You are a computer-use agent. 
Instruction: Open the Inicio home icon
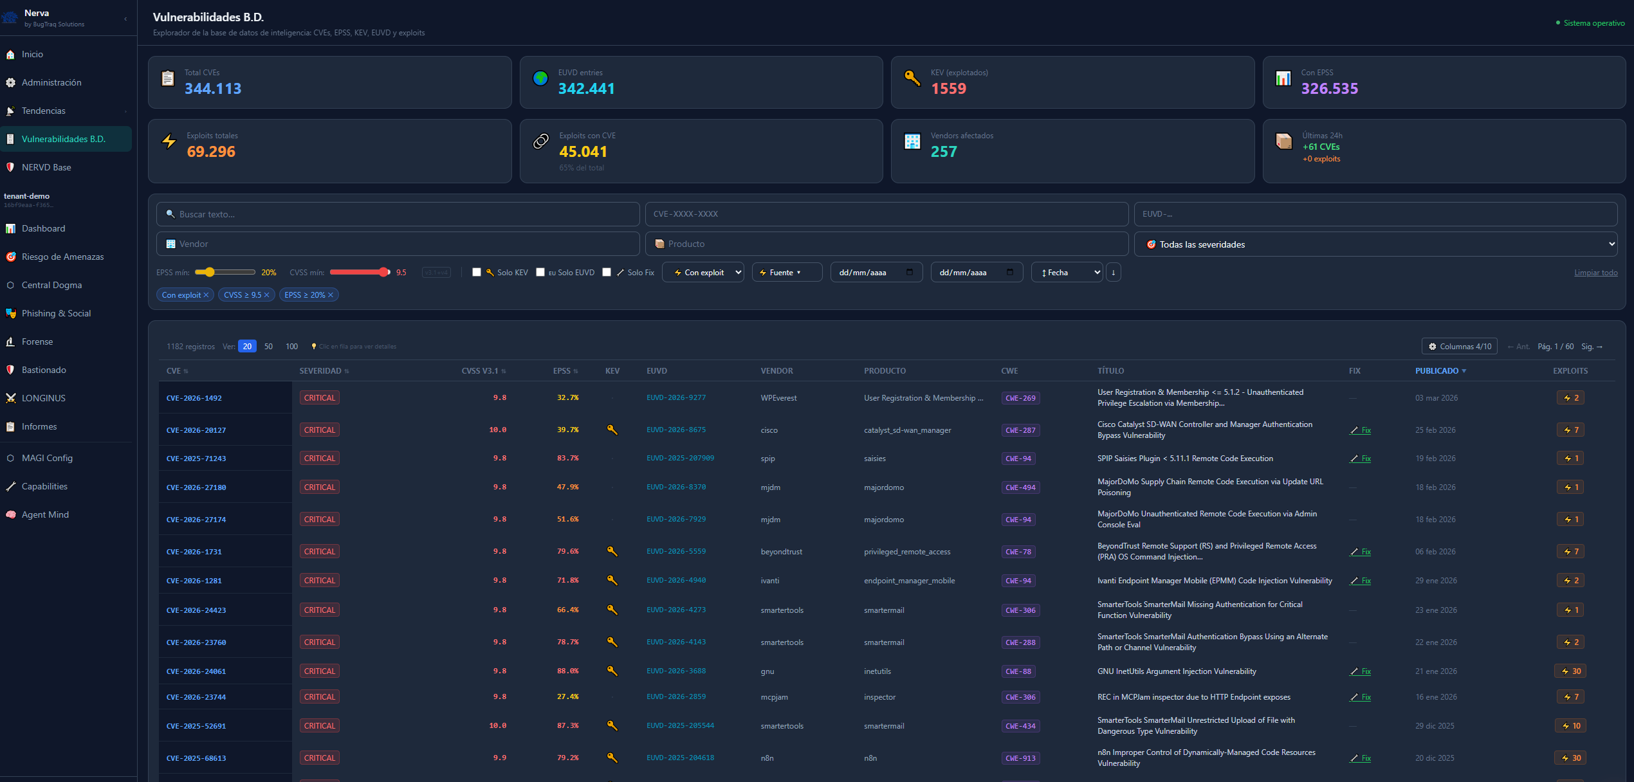point(10,55)
